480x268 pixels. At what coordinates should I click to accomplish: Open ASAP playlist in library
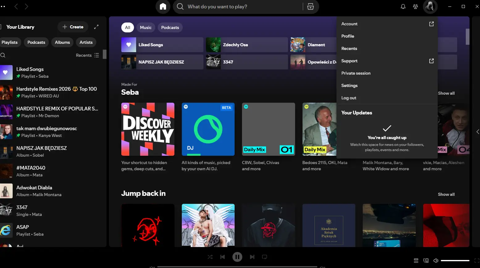pyautogui.click(x=51, y=230)
